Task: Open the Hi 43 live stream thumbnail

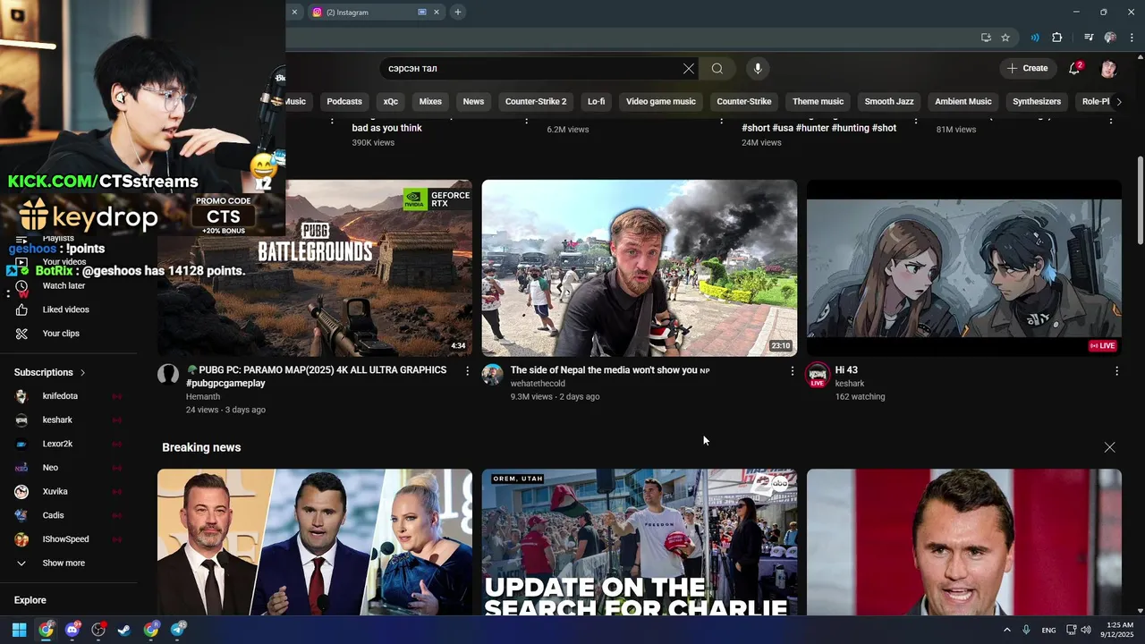Action: (964, 267)
